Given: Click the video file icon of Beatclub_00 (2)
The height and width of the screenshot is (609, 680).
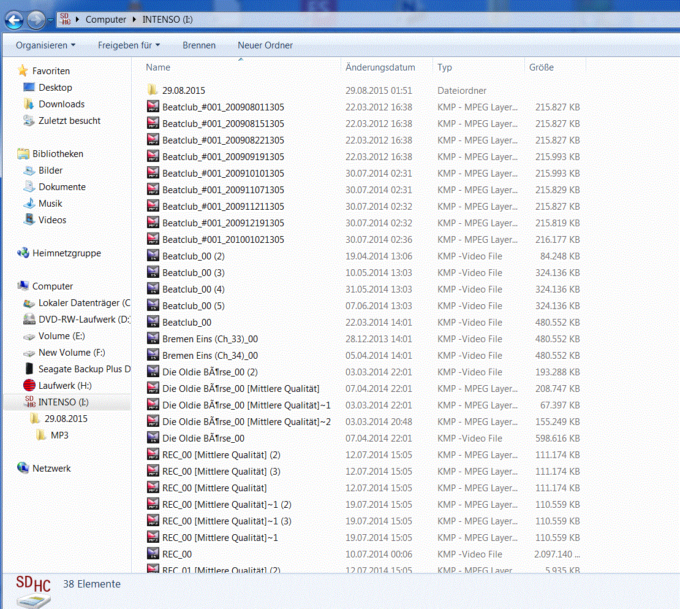Looking at the screenshot, I should click(x=153, y=256).
